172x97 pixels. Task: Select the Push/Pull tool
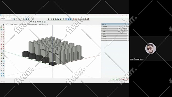pyautogui.click(x=4, y=44)
